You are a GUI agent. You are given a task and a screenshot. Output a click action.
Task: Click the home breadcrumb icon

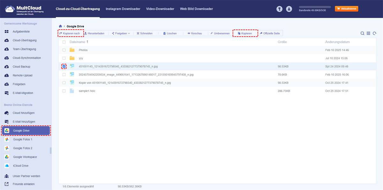(x=60, y=26)
